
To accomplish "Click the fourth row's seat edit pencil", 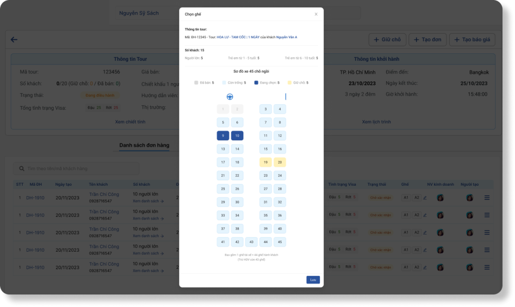I will point(425,250).
